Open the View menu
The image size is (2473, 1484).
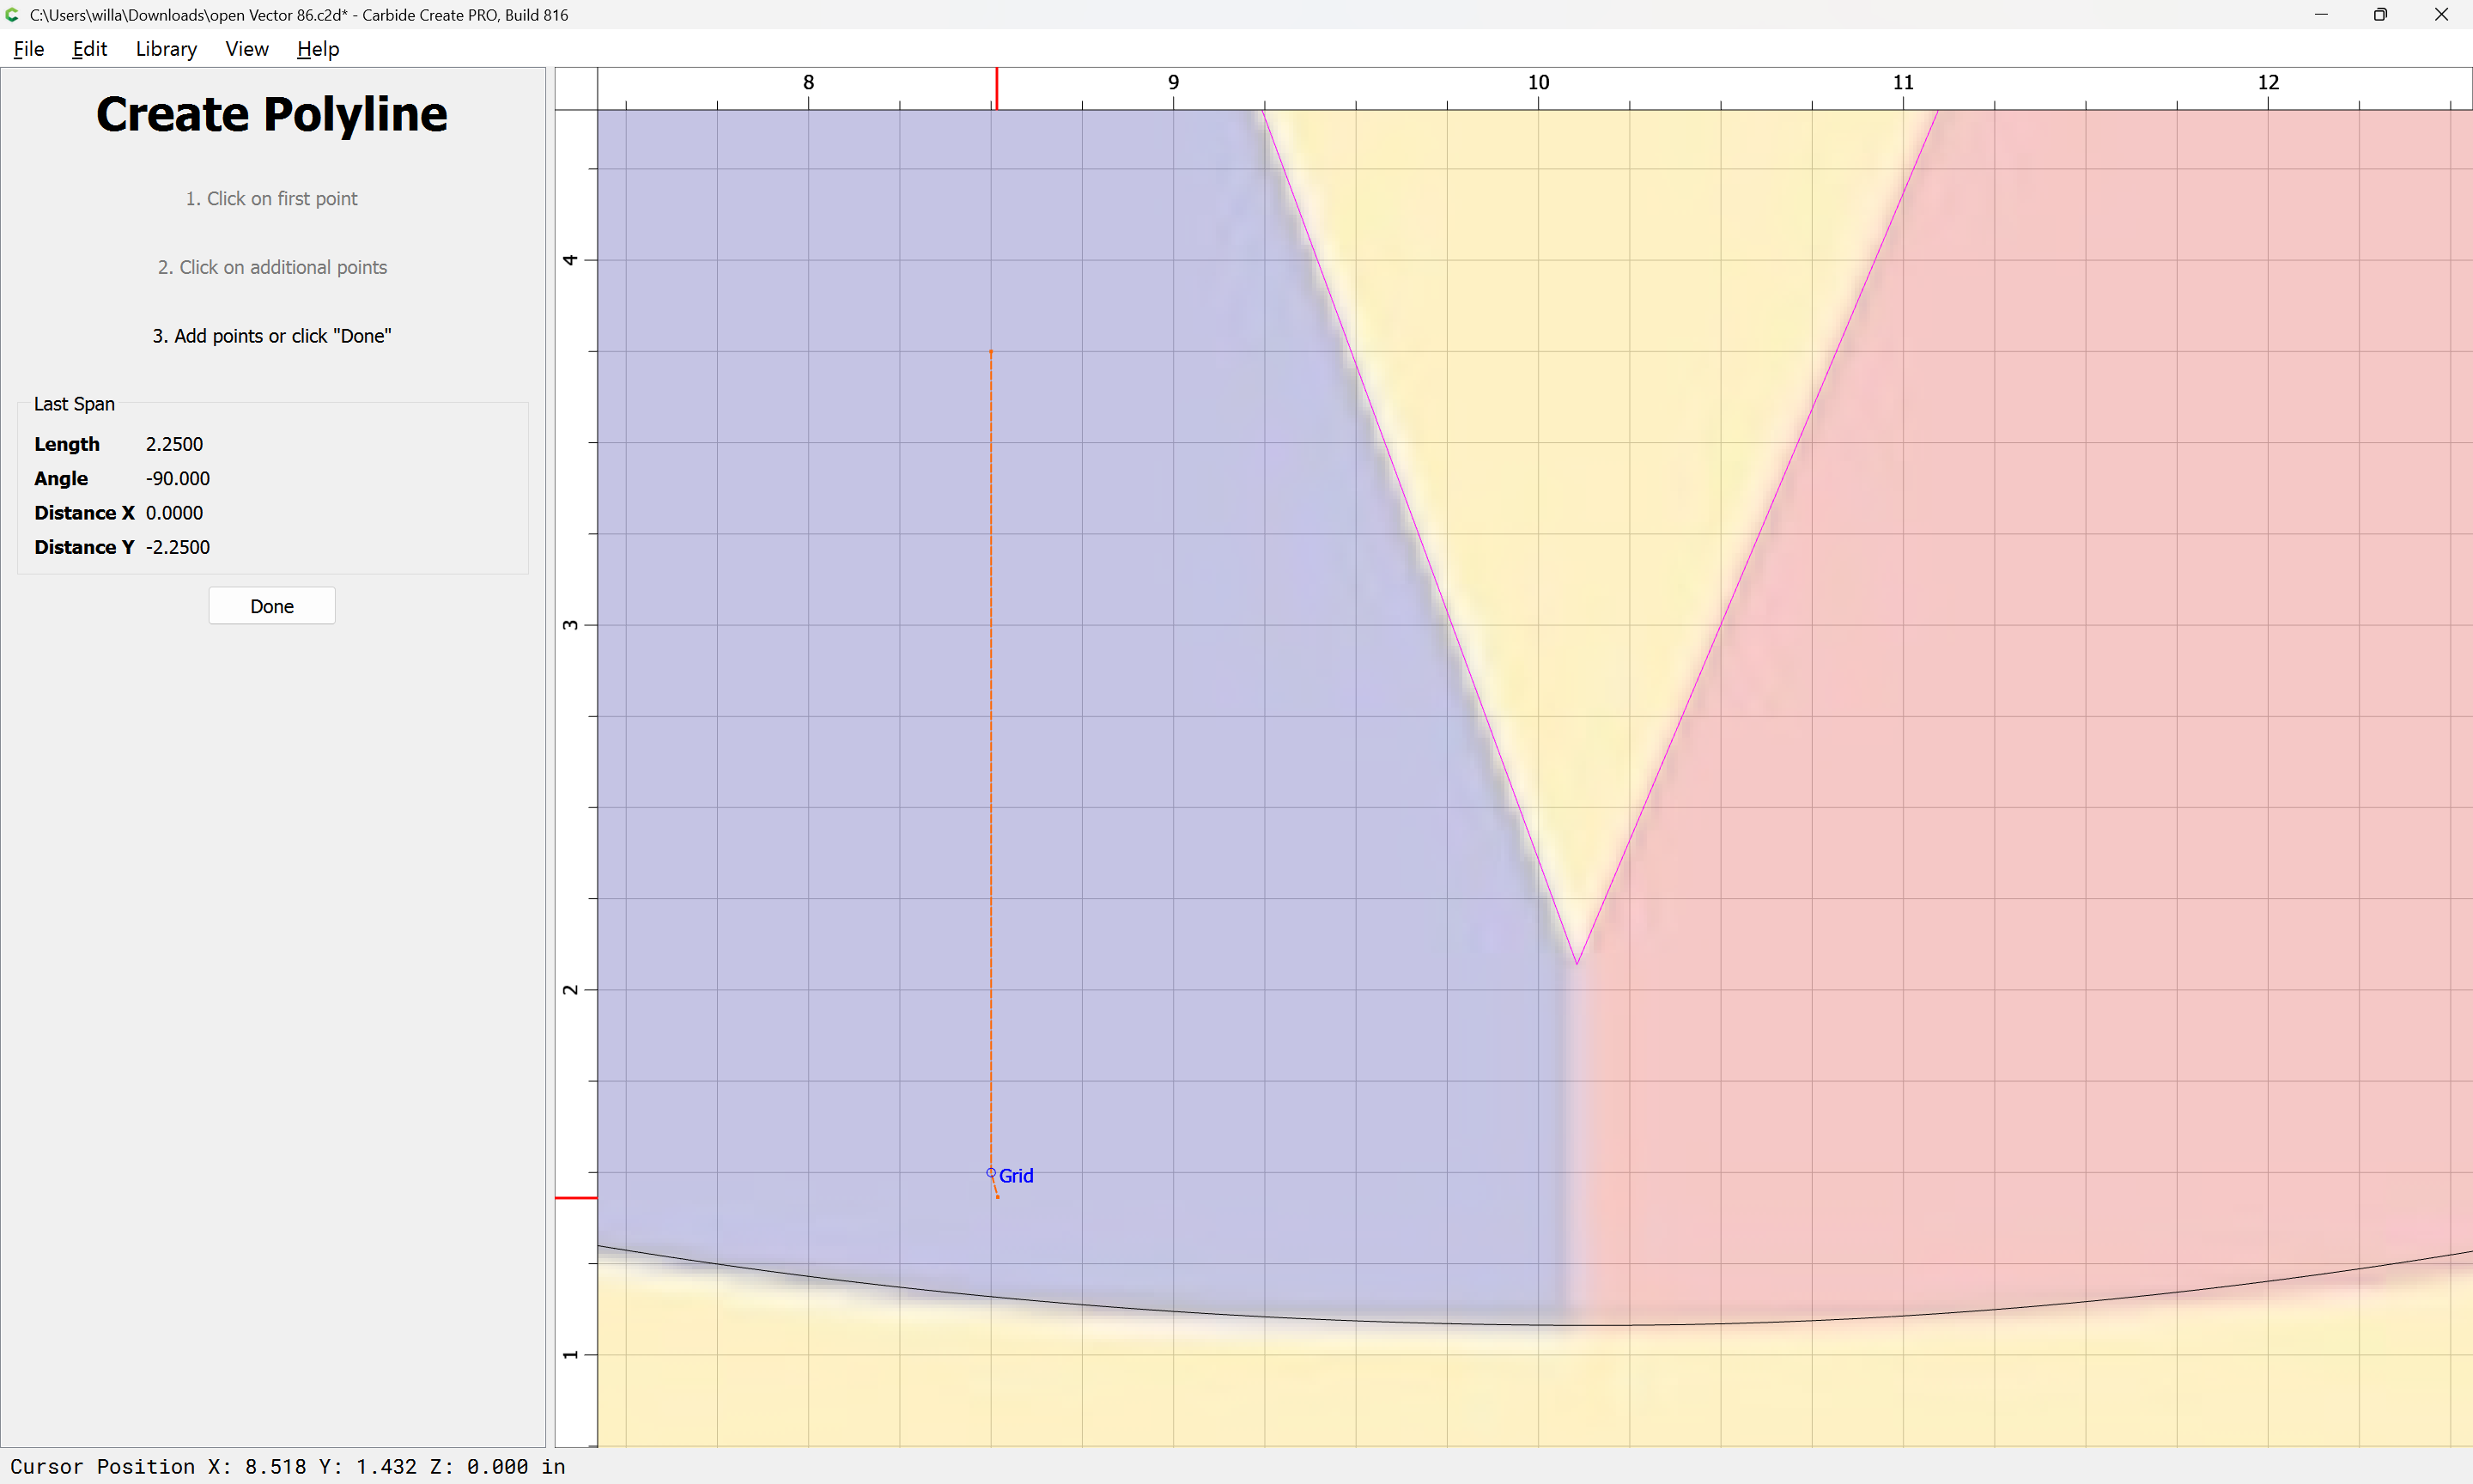pyautogui.click(x=247, y=49)
